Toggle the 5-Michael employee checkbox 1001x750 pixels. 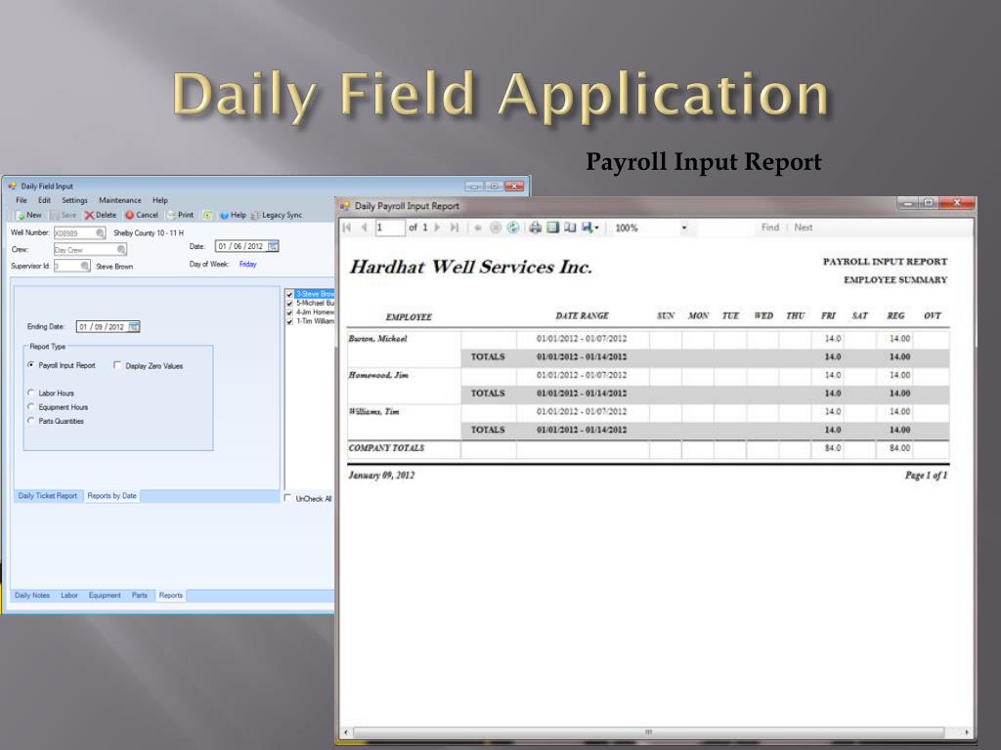tap(289, 303)
